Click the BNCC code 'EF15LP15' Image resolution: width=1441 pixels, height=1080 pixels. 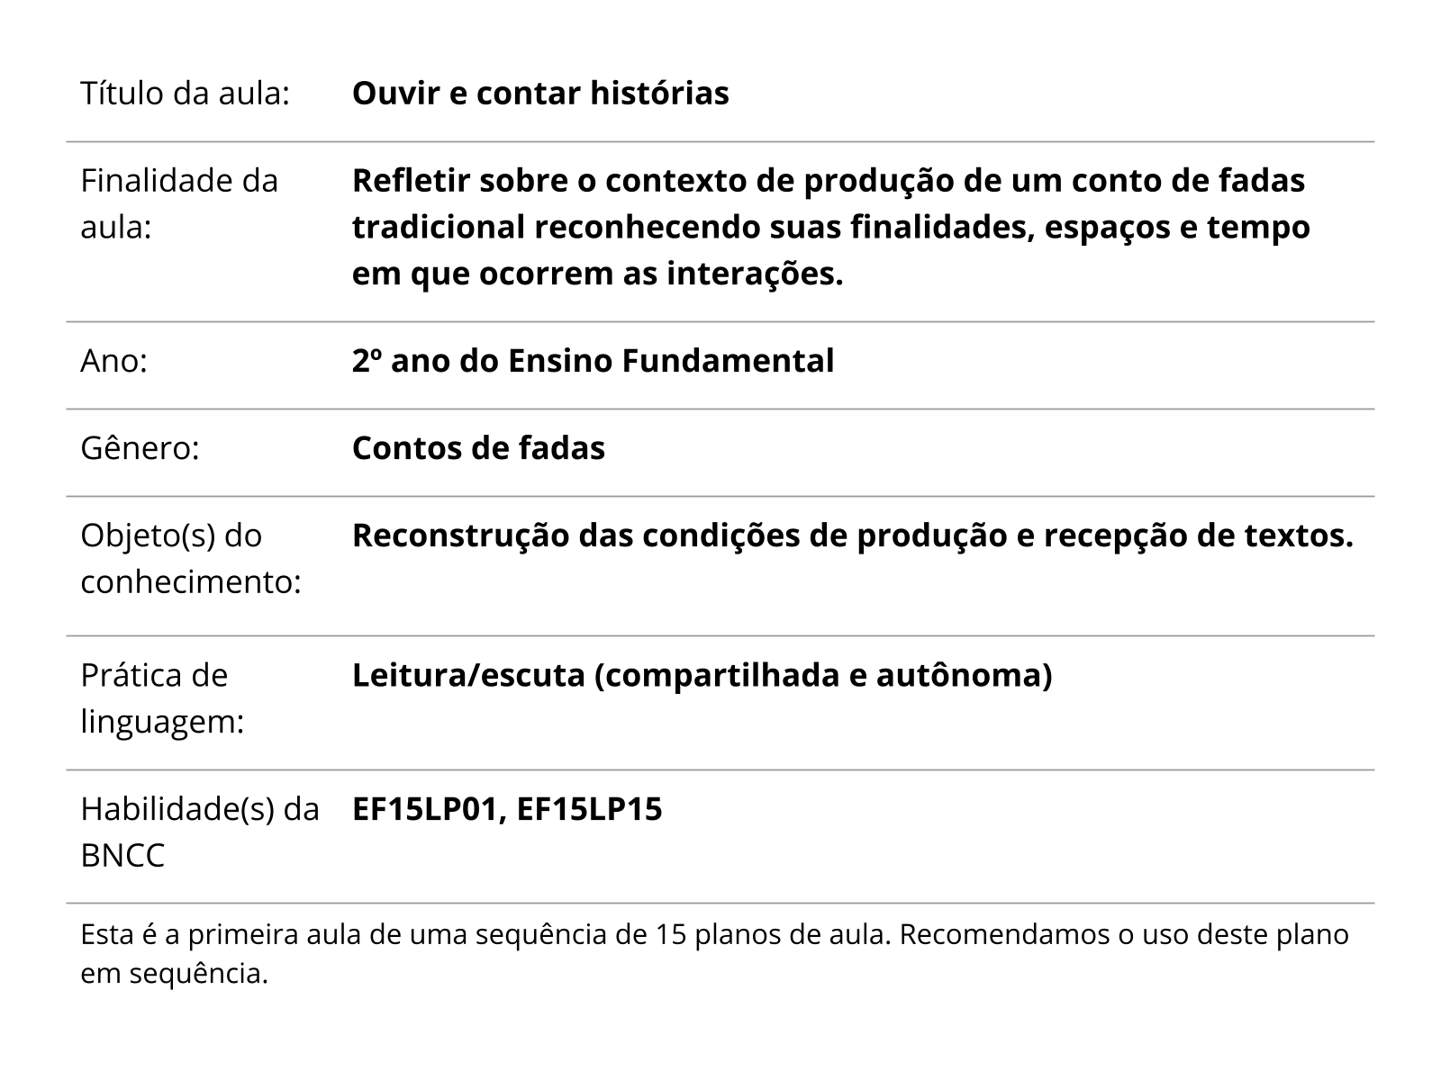click(x=590, y=809)
